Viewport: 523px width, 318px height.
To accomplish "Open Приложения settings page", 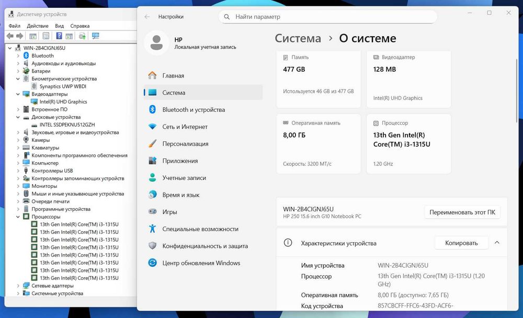I will click(203, 161).
